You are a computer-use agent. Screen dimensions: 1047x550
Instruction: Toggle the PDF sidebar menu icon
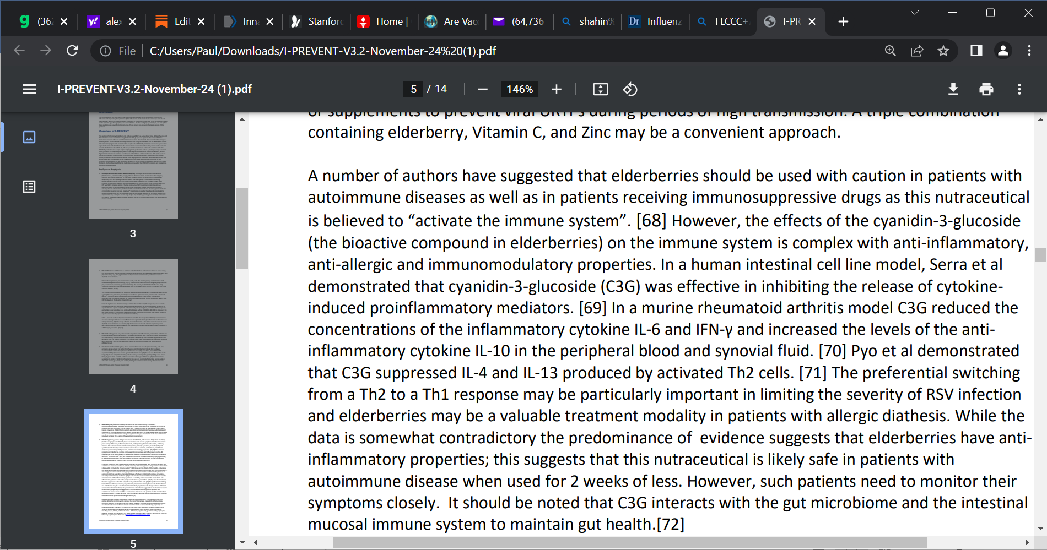tap(29, 89)
